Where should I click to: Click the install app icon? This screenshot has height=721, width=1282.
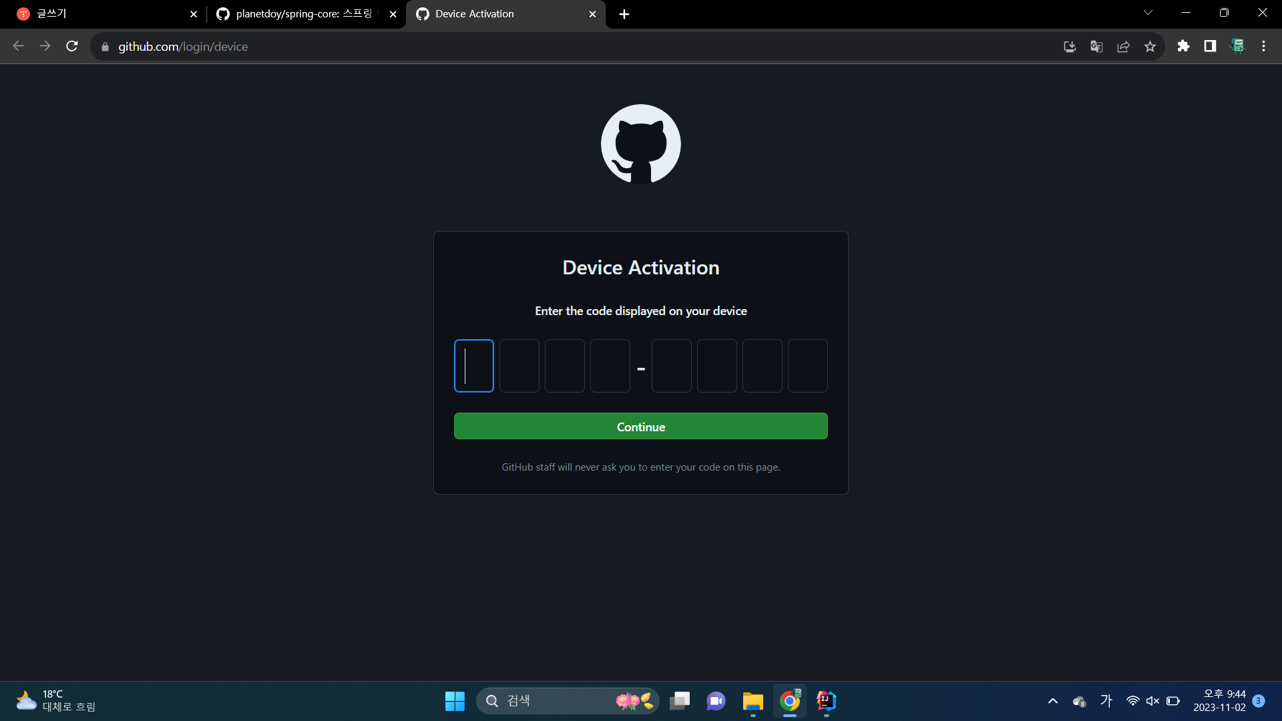pyautogui.click(x=1070, y=46)
